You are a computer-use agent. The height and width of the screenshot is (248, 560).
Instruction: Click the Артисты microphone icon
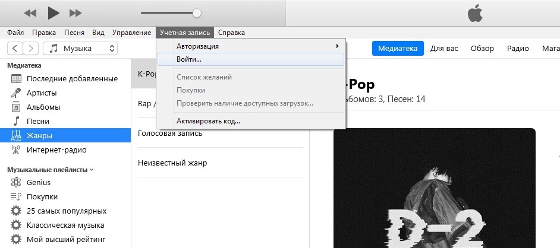(x=15, y=93)
